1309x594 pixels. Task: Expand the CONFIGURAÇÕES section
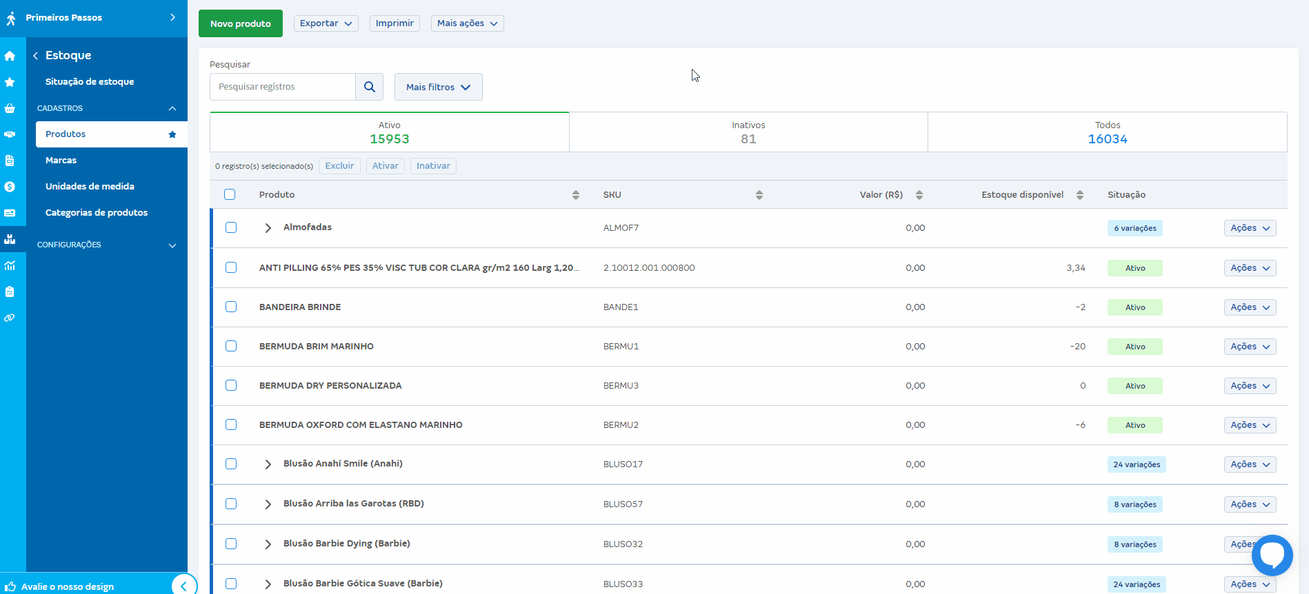(x=172, y=245)
